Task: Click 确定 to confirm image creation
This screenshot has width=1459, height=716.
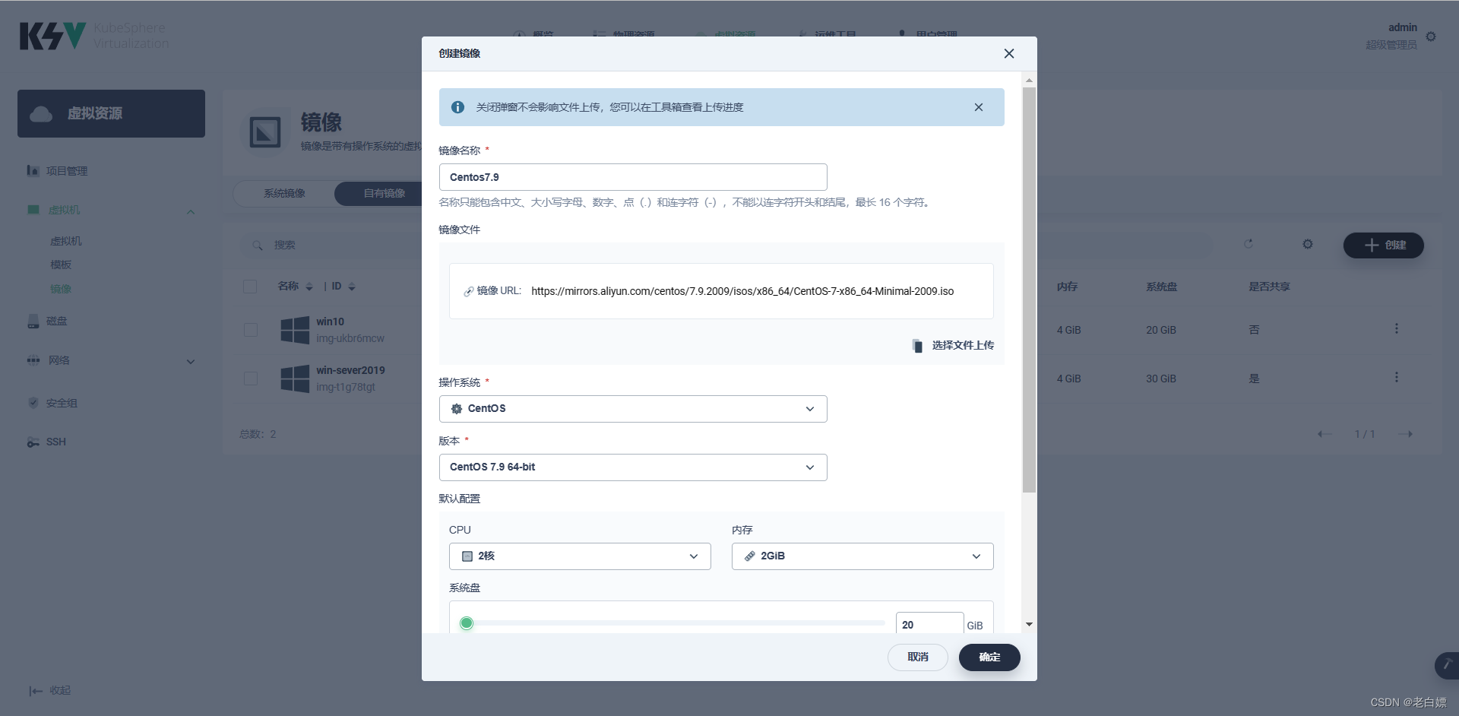Action: (x=989, y=657)
